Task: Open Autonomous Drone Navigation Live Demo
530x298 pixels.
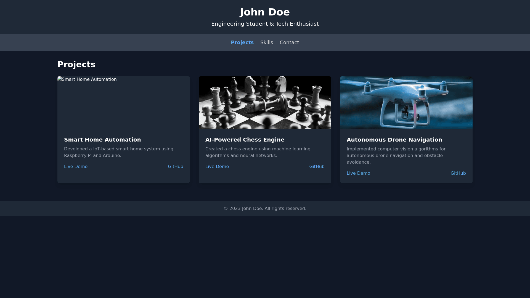Action: [358, 173]
